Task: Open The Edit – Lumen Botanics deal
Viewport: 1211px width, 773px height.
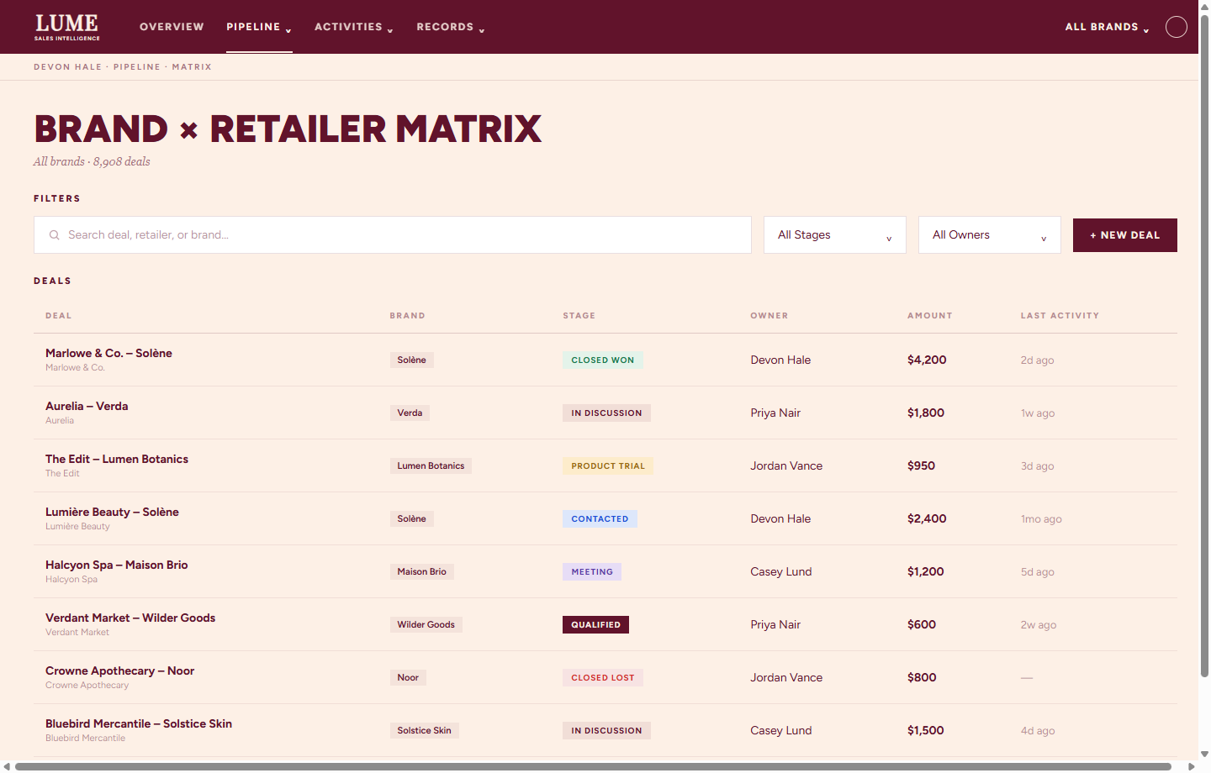Action: click(117, 460)
